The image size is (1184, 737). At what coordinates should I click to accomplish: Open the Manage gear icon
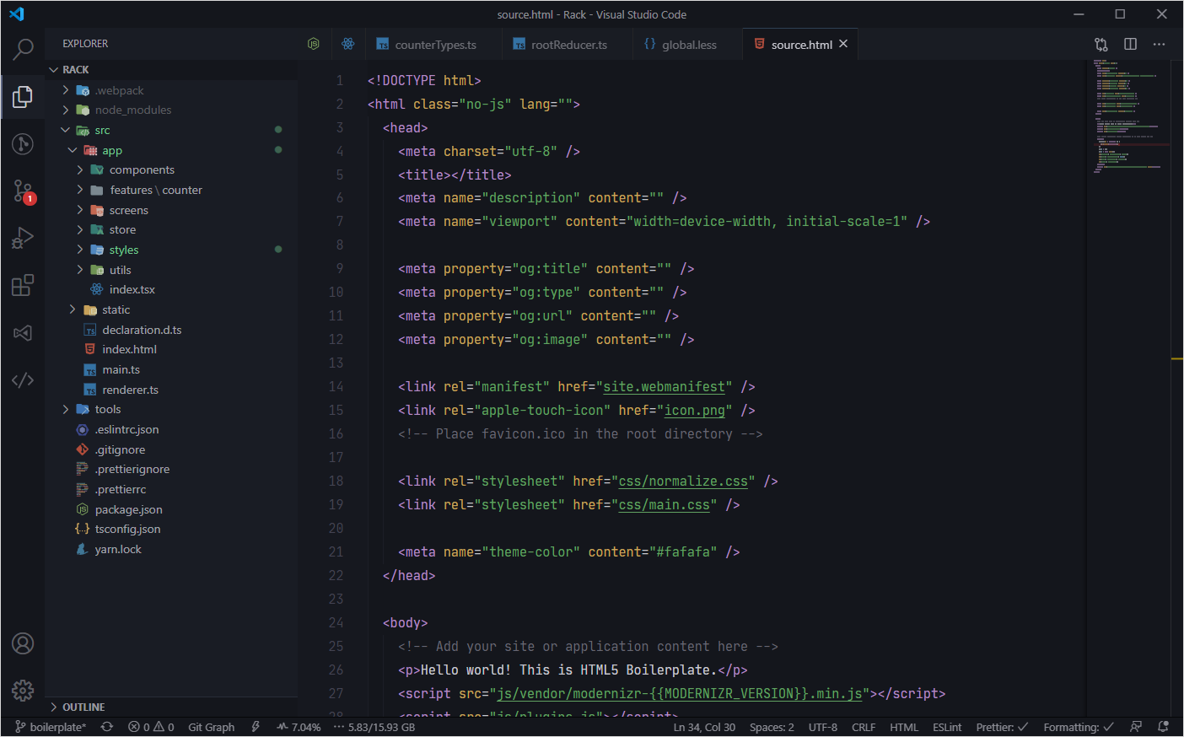pyautogui.click(x=23, y=691)
